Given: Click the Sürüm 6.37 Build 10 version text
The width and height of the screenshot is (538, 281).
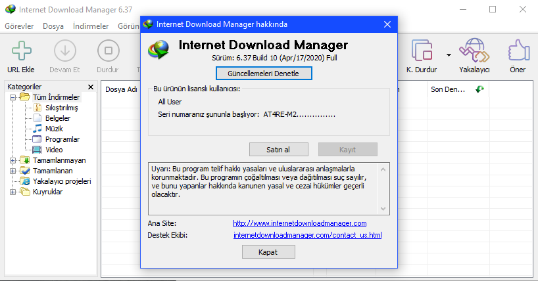Looking at the screenshot, I should [x=274, y=58].
